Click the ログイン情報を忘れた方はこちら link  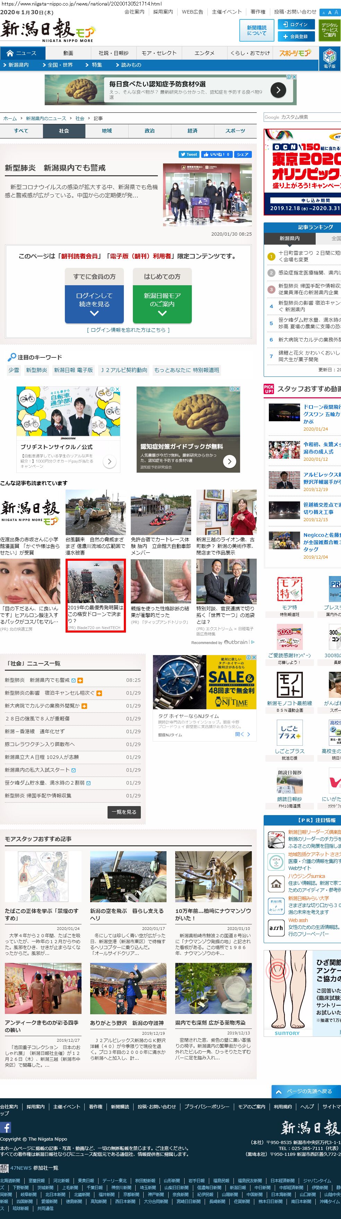[128, 330]
